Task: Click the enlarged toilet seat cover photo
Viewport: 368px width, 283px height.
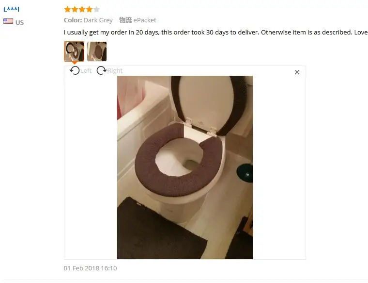Action: [x=185, y=167]
